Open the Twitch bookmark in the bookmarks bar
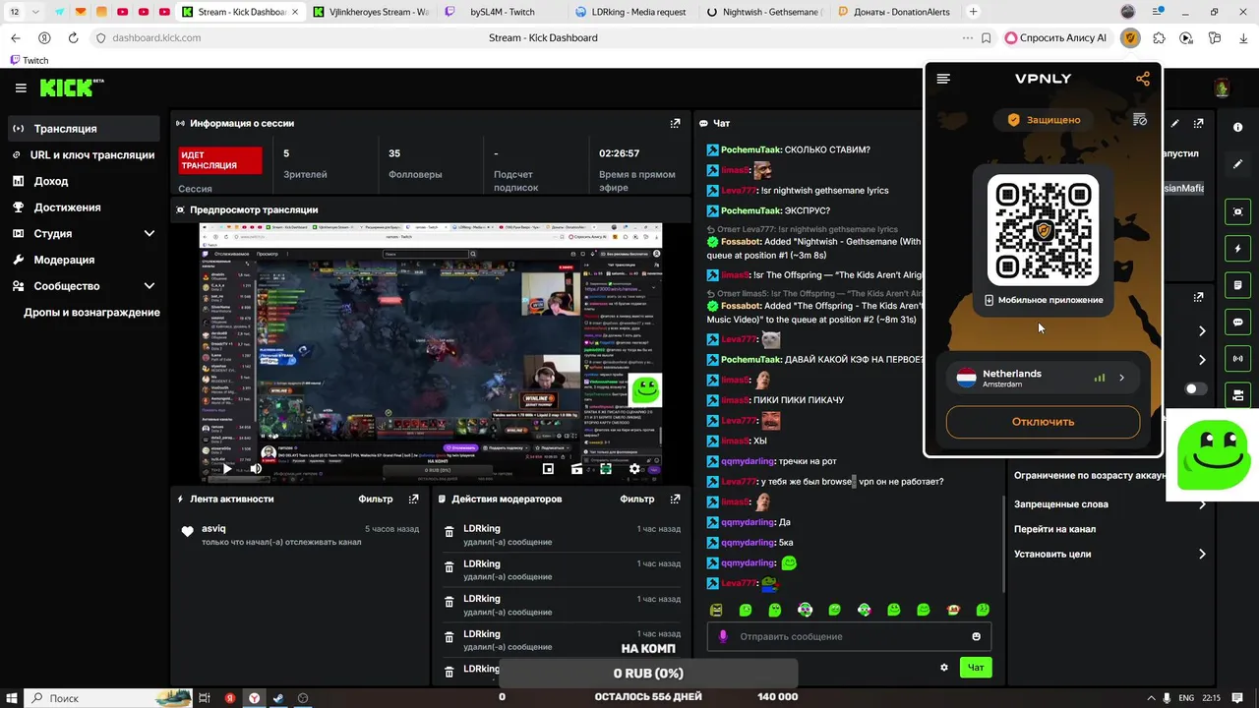The image size is (1259, 708). (29, 60)
